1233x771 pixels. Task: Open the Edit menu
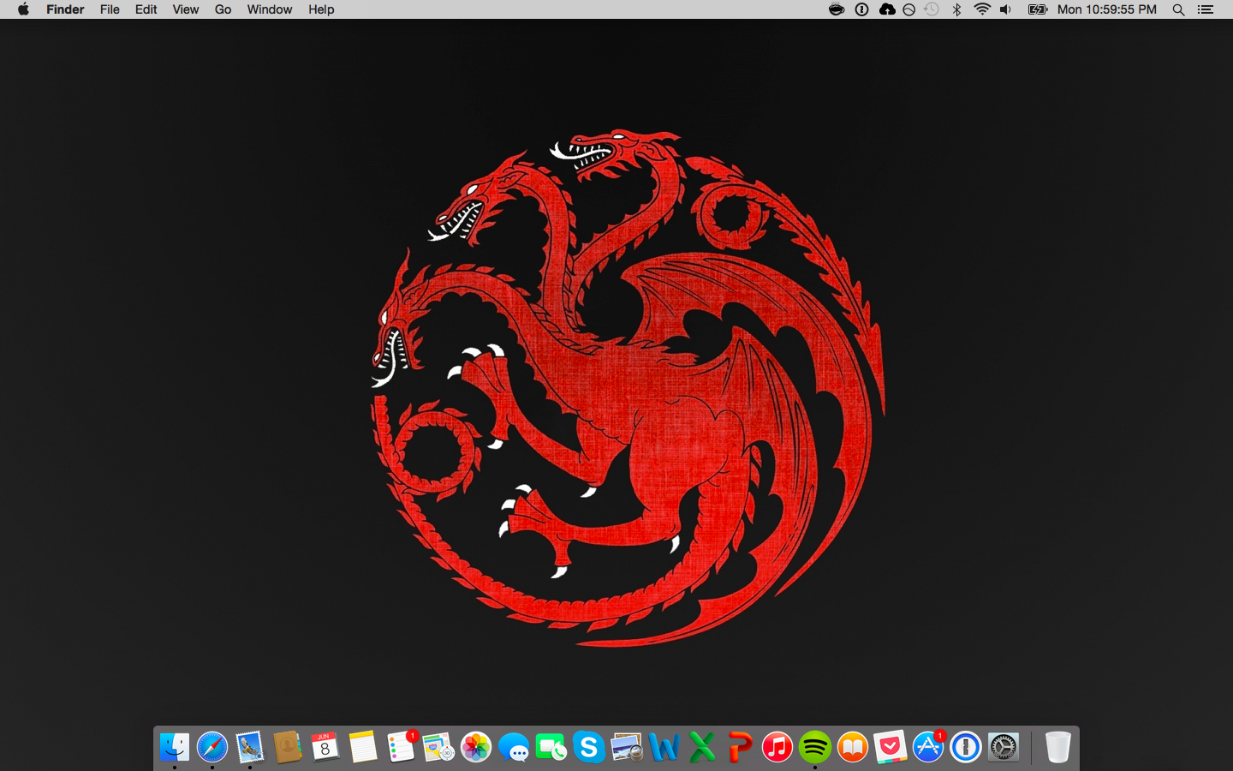tap(146, 9)
